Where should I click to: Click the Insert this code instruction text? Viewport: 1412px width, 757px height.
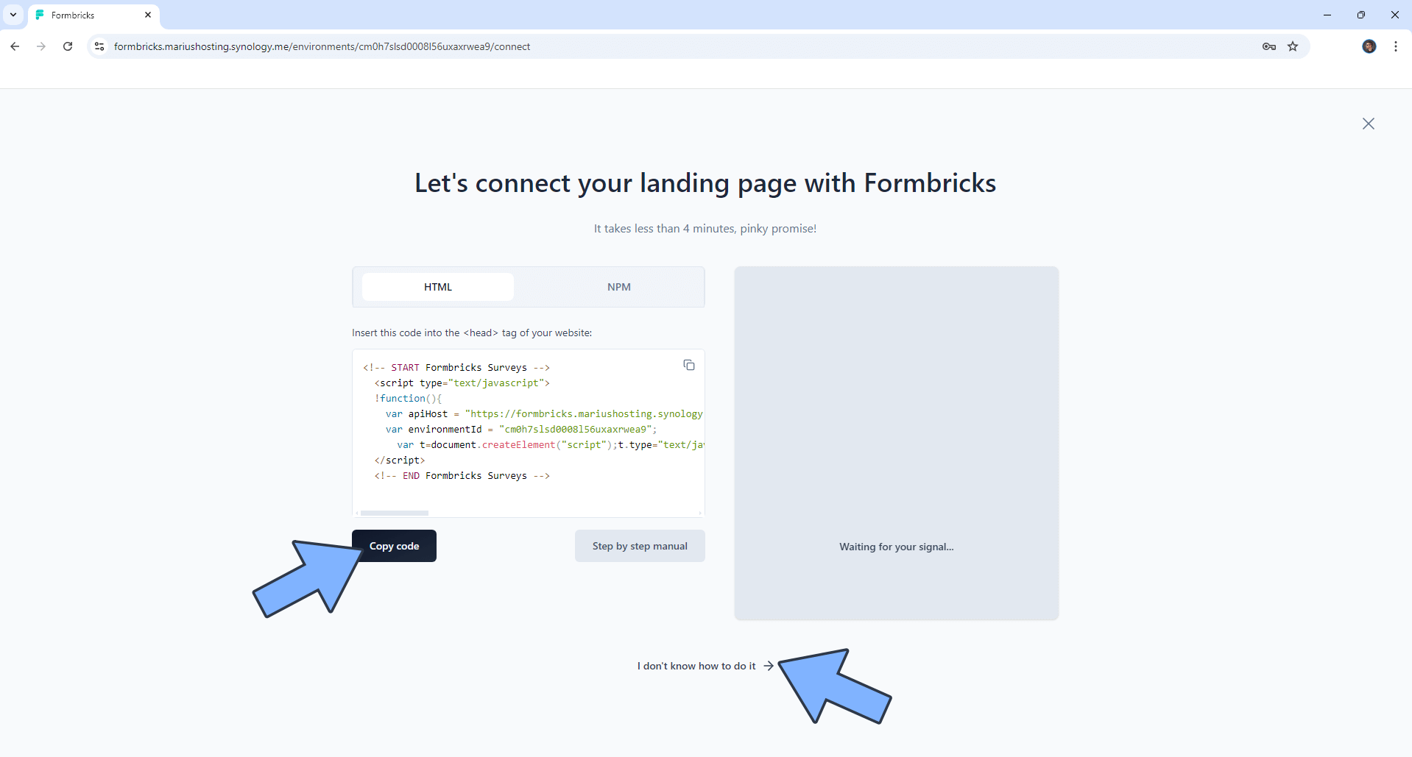pyautogui.click(x=472, y=333)
